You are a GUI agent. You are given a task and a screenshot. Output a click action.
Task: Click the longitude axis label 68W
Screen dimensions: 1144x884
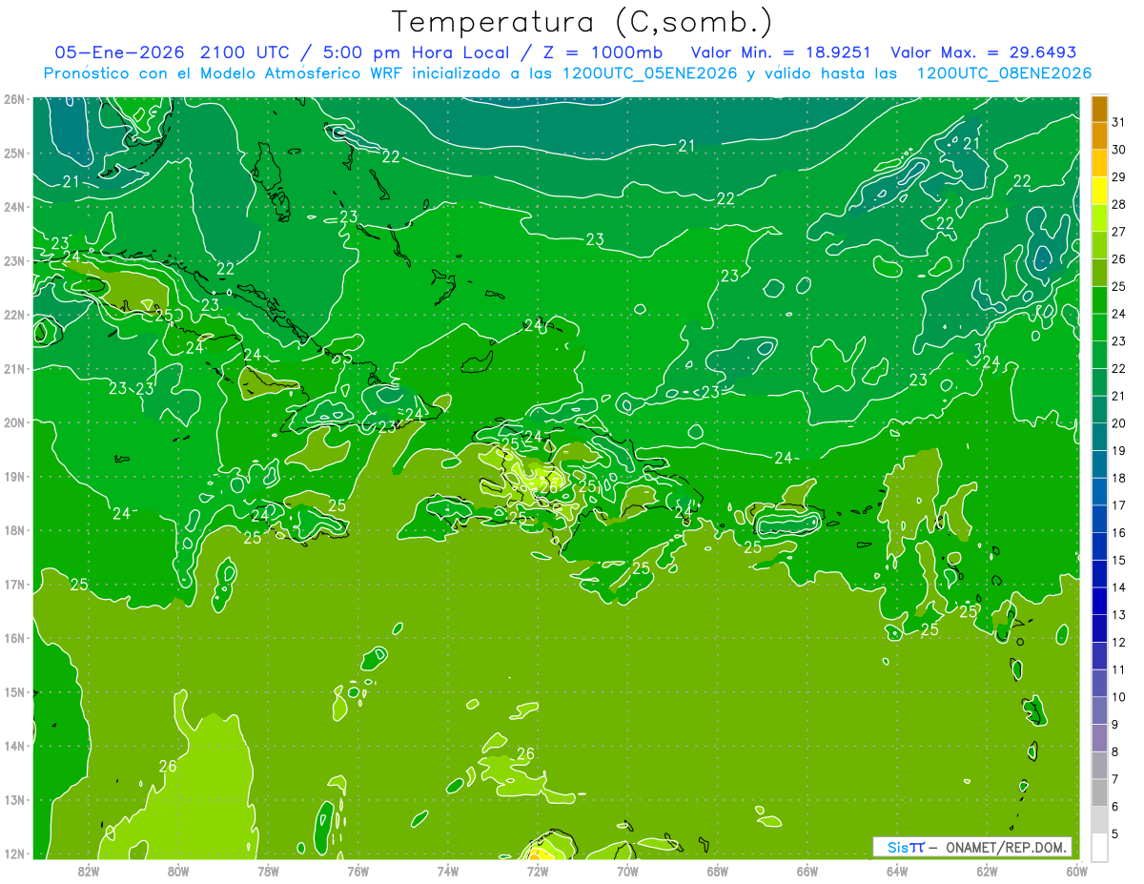point(718,871)
